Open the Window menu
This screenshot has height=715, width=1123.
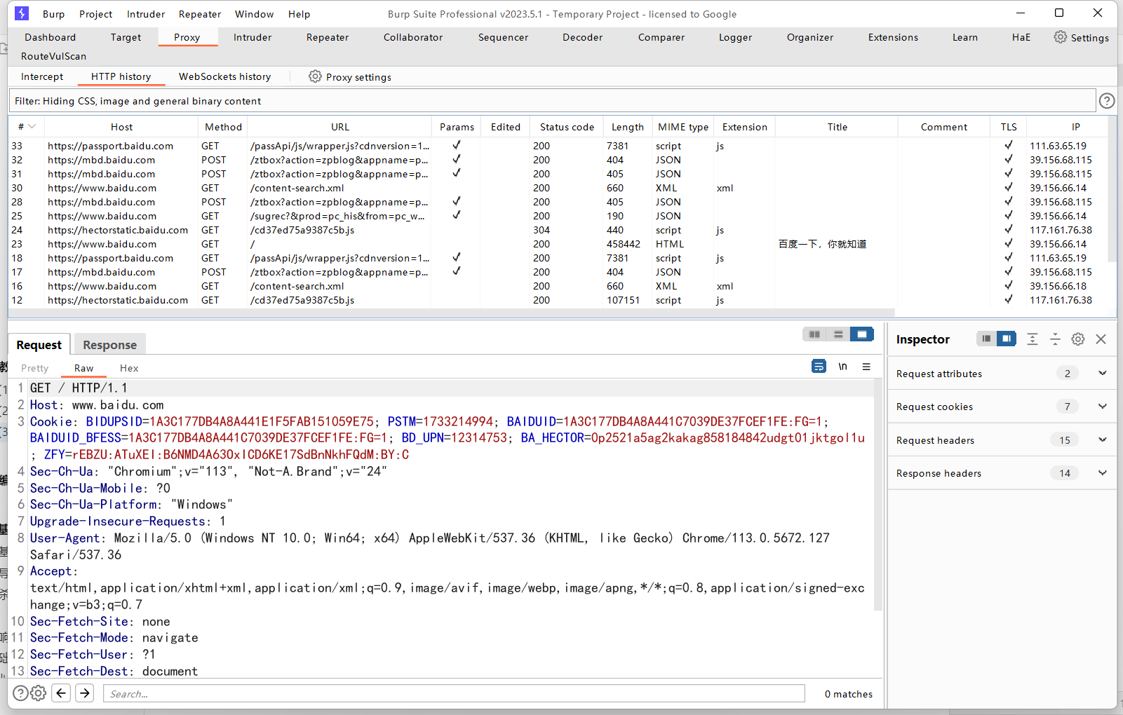[x=254, y=14]
